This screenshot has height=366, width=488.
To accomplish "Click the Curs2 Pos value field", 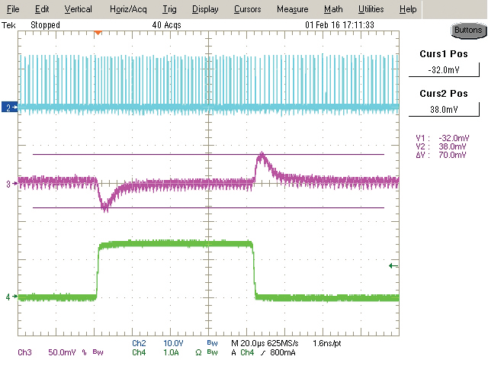I will pos(443,109).
